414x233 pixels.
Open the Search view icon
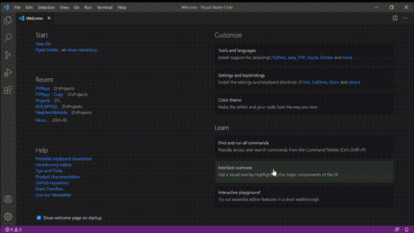click(x=8, y=38)
